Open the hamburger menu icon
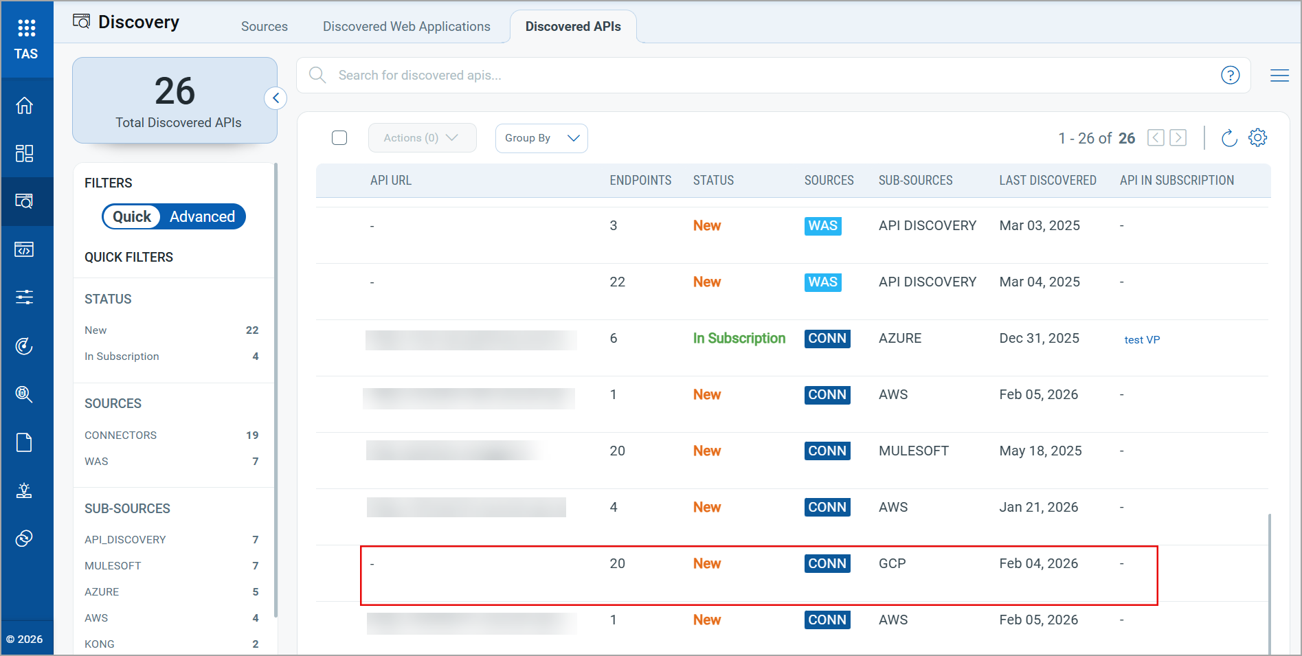 click(1279, 76)
